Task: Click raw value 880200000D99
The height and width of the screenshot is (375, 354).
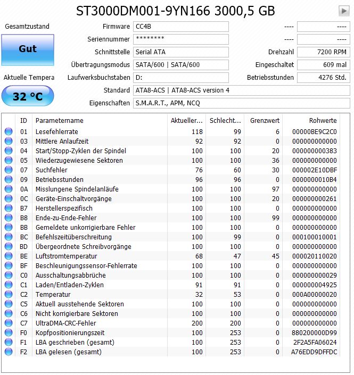Action: 314,332
